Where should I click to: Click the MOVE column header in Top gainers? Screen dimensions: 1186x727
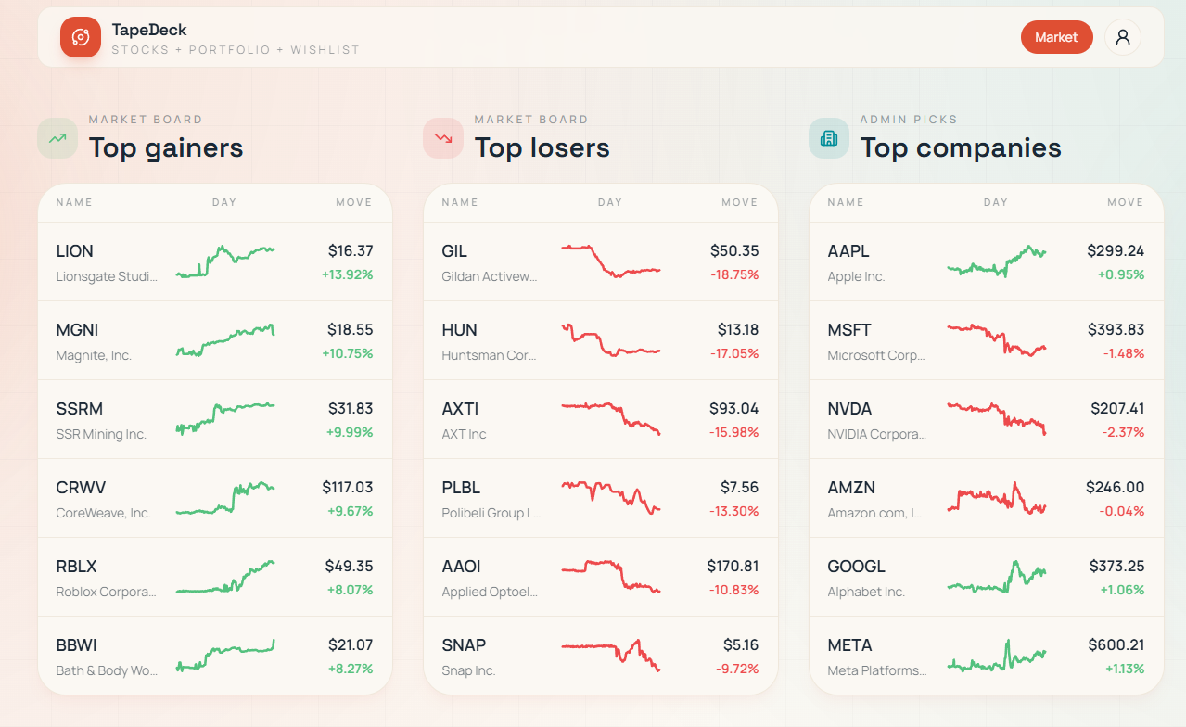[354, 202]
